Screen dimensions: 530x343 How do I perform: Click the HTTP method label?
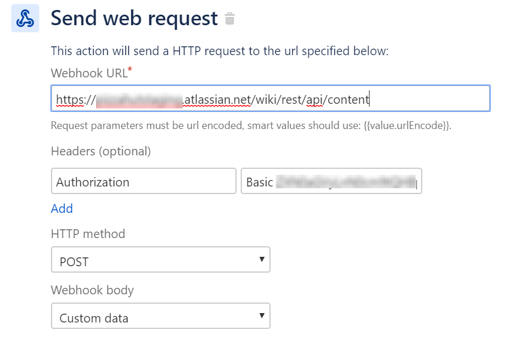click(x=88, y=233)
